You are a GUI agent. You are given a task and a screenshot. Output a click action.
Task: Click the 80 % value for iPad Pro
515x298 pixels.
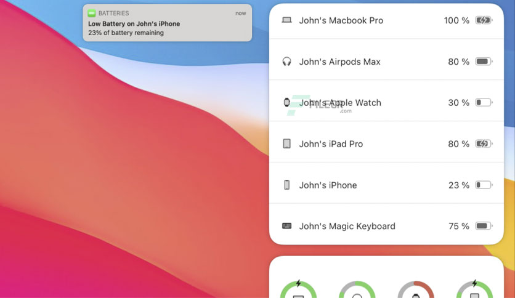pos(458,143)
